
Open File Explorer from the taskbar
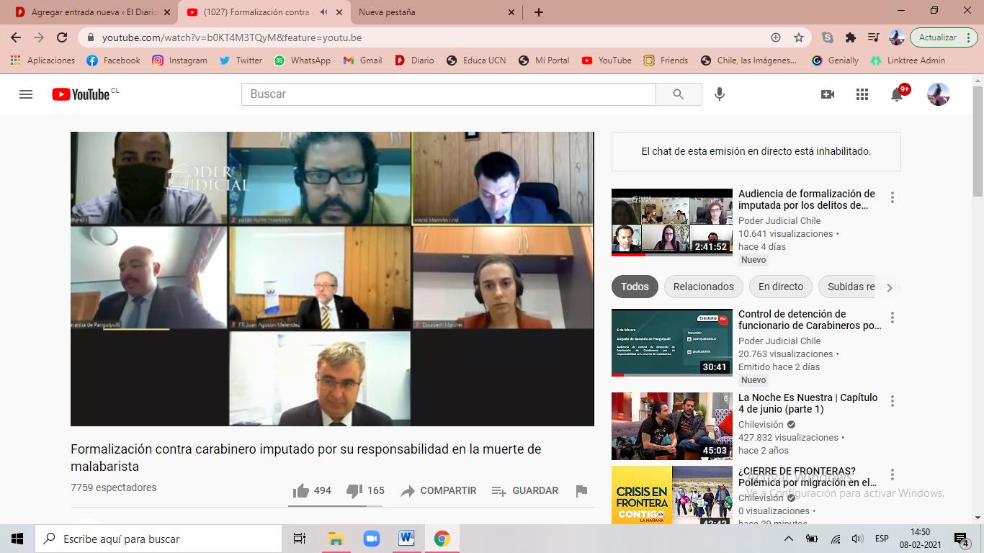(336, 539)
